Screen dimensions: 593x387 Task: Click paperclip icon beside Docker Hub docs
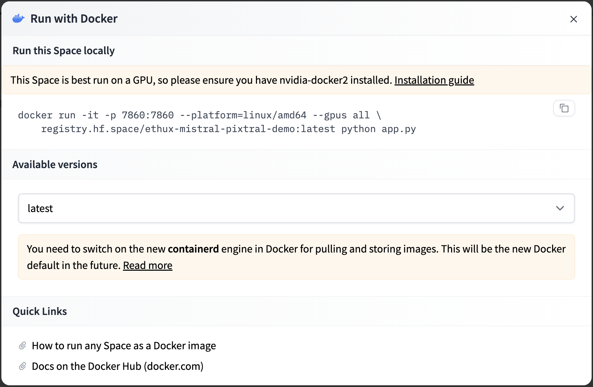pyautogui.click(x=22, y=366)
